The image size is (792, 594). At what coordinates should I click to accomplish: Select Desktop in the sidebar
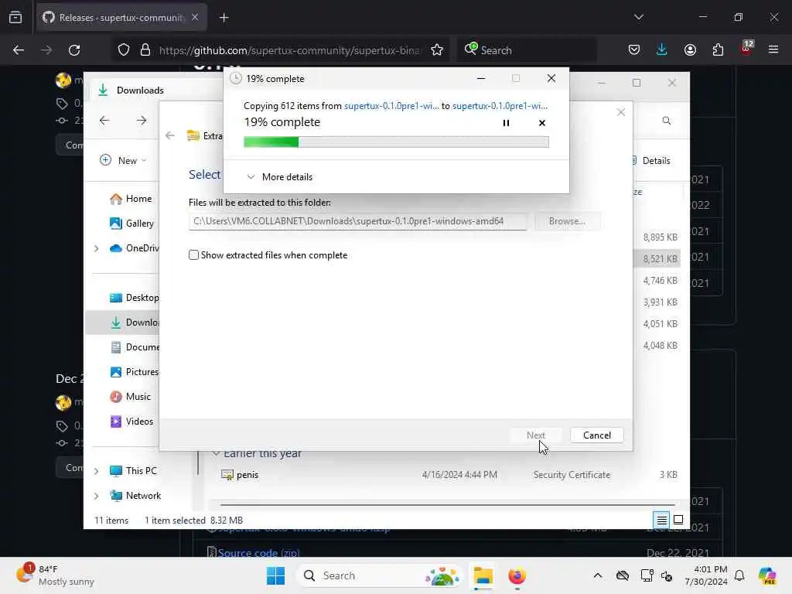134,298
